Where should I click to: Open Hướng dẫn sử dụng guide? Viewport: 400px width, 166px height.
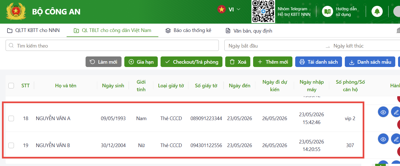click(346, 11)
